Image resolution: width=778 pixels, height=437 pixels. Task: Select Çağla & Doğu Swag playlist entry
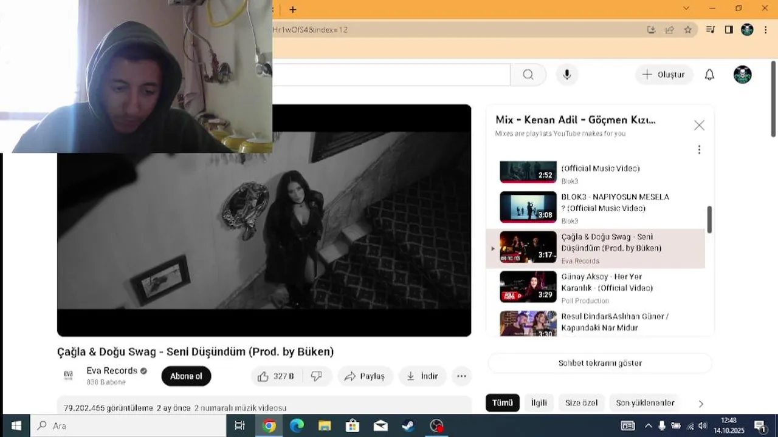pos(596,248)
